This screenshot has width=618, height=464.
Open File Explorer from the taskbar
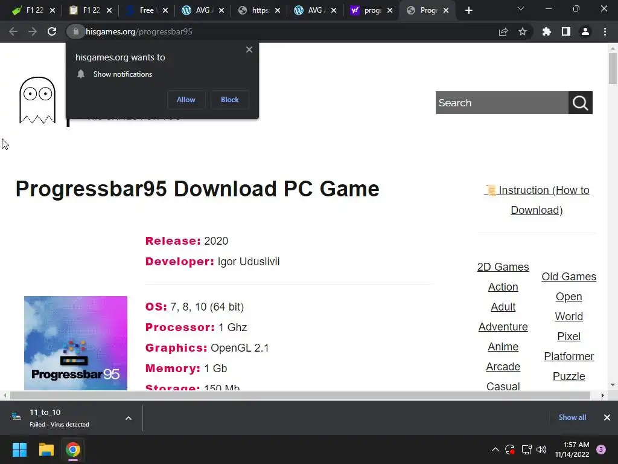point(46,449)
